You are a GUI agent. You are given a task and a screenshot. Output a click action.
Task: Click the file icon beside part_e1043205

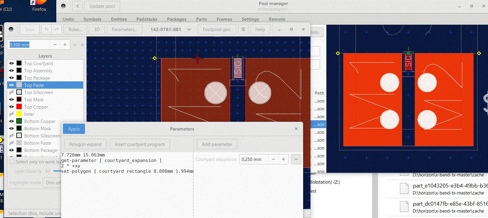[404, 188]
